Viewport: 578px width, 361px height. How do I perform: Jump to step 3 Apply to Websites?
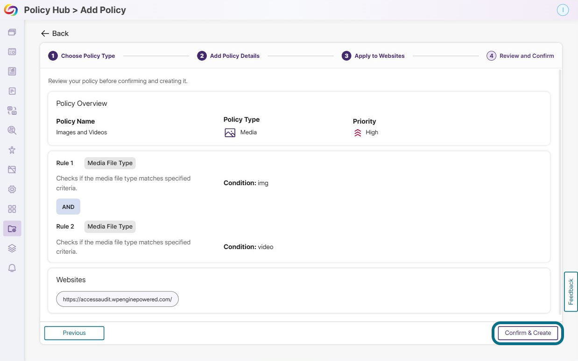[373, 56]
